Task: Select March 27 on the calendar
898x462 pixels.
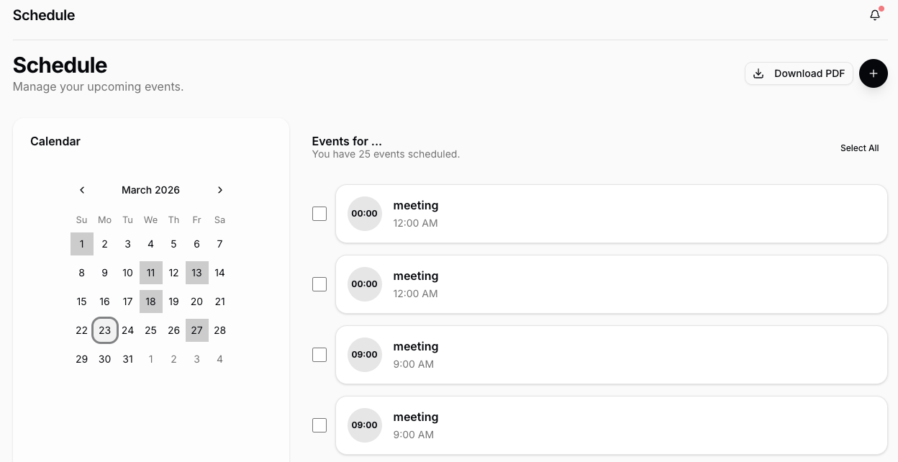Action: [196, 330]
